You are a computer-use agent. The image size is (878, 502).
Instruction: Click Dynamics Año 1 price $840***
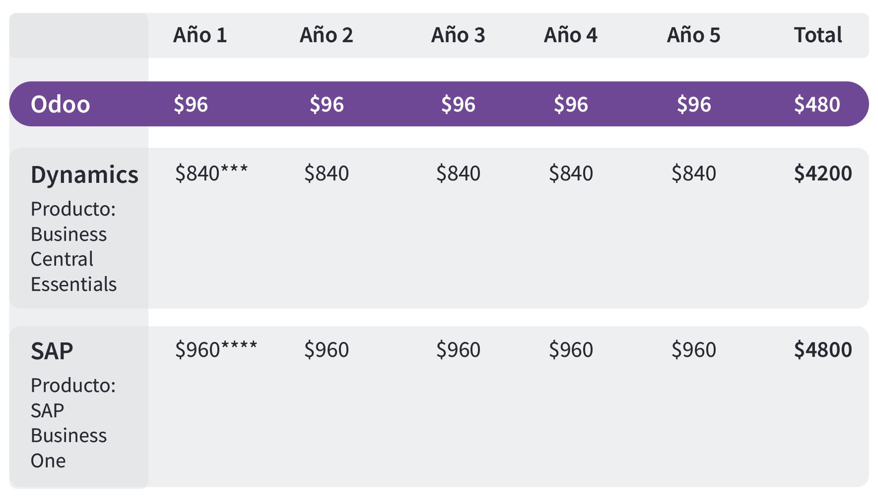[211, 173]
